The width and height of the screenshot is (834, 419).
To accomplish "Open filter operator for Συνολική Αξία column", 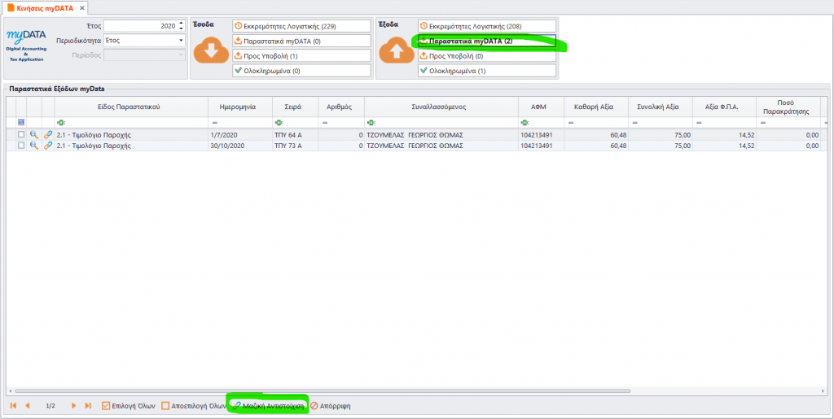I will (634, 123).
